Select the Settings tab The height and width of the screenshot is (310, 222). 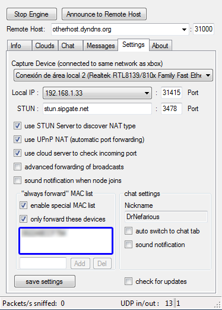(134, 45)
